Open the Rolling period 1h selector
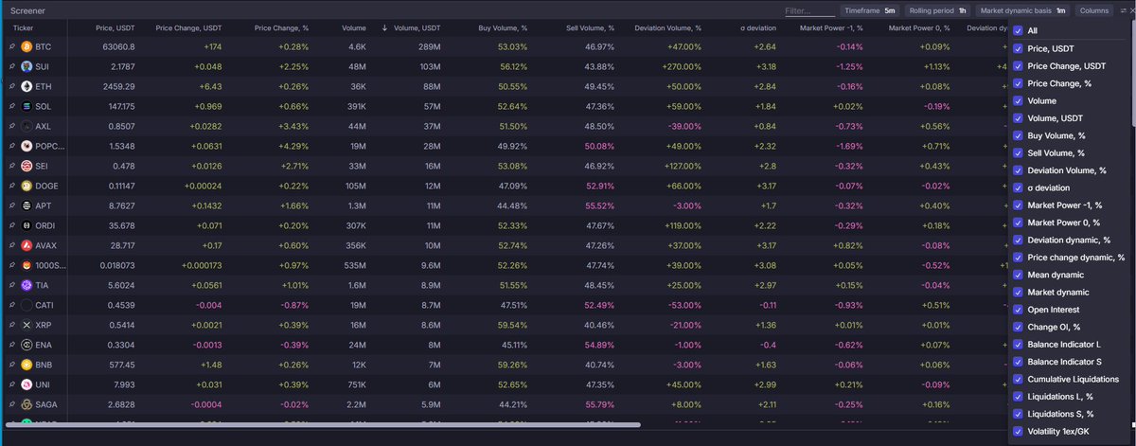Viewport: 1136px width, 446px height. 936,10
